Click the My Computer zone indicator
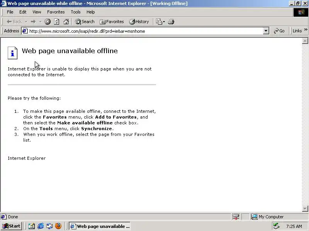This screenshot has height=231, width=309. (267, 217)
